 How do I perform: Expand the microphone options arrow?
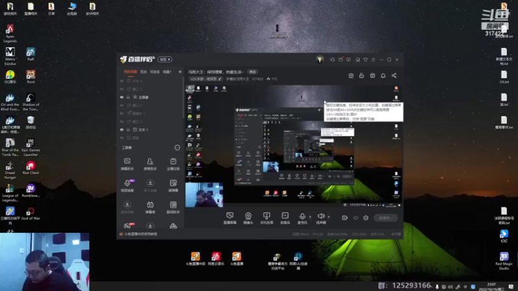(x=310, y=217)
